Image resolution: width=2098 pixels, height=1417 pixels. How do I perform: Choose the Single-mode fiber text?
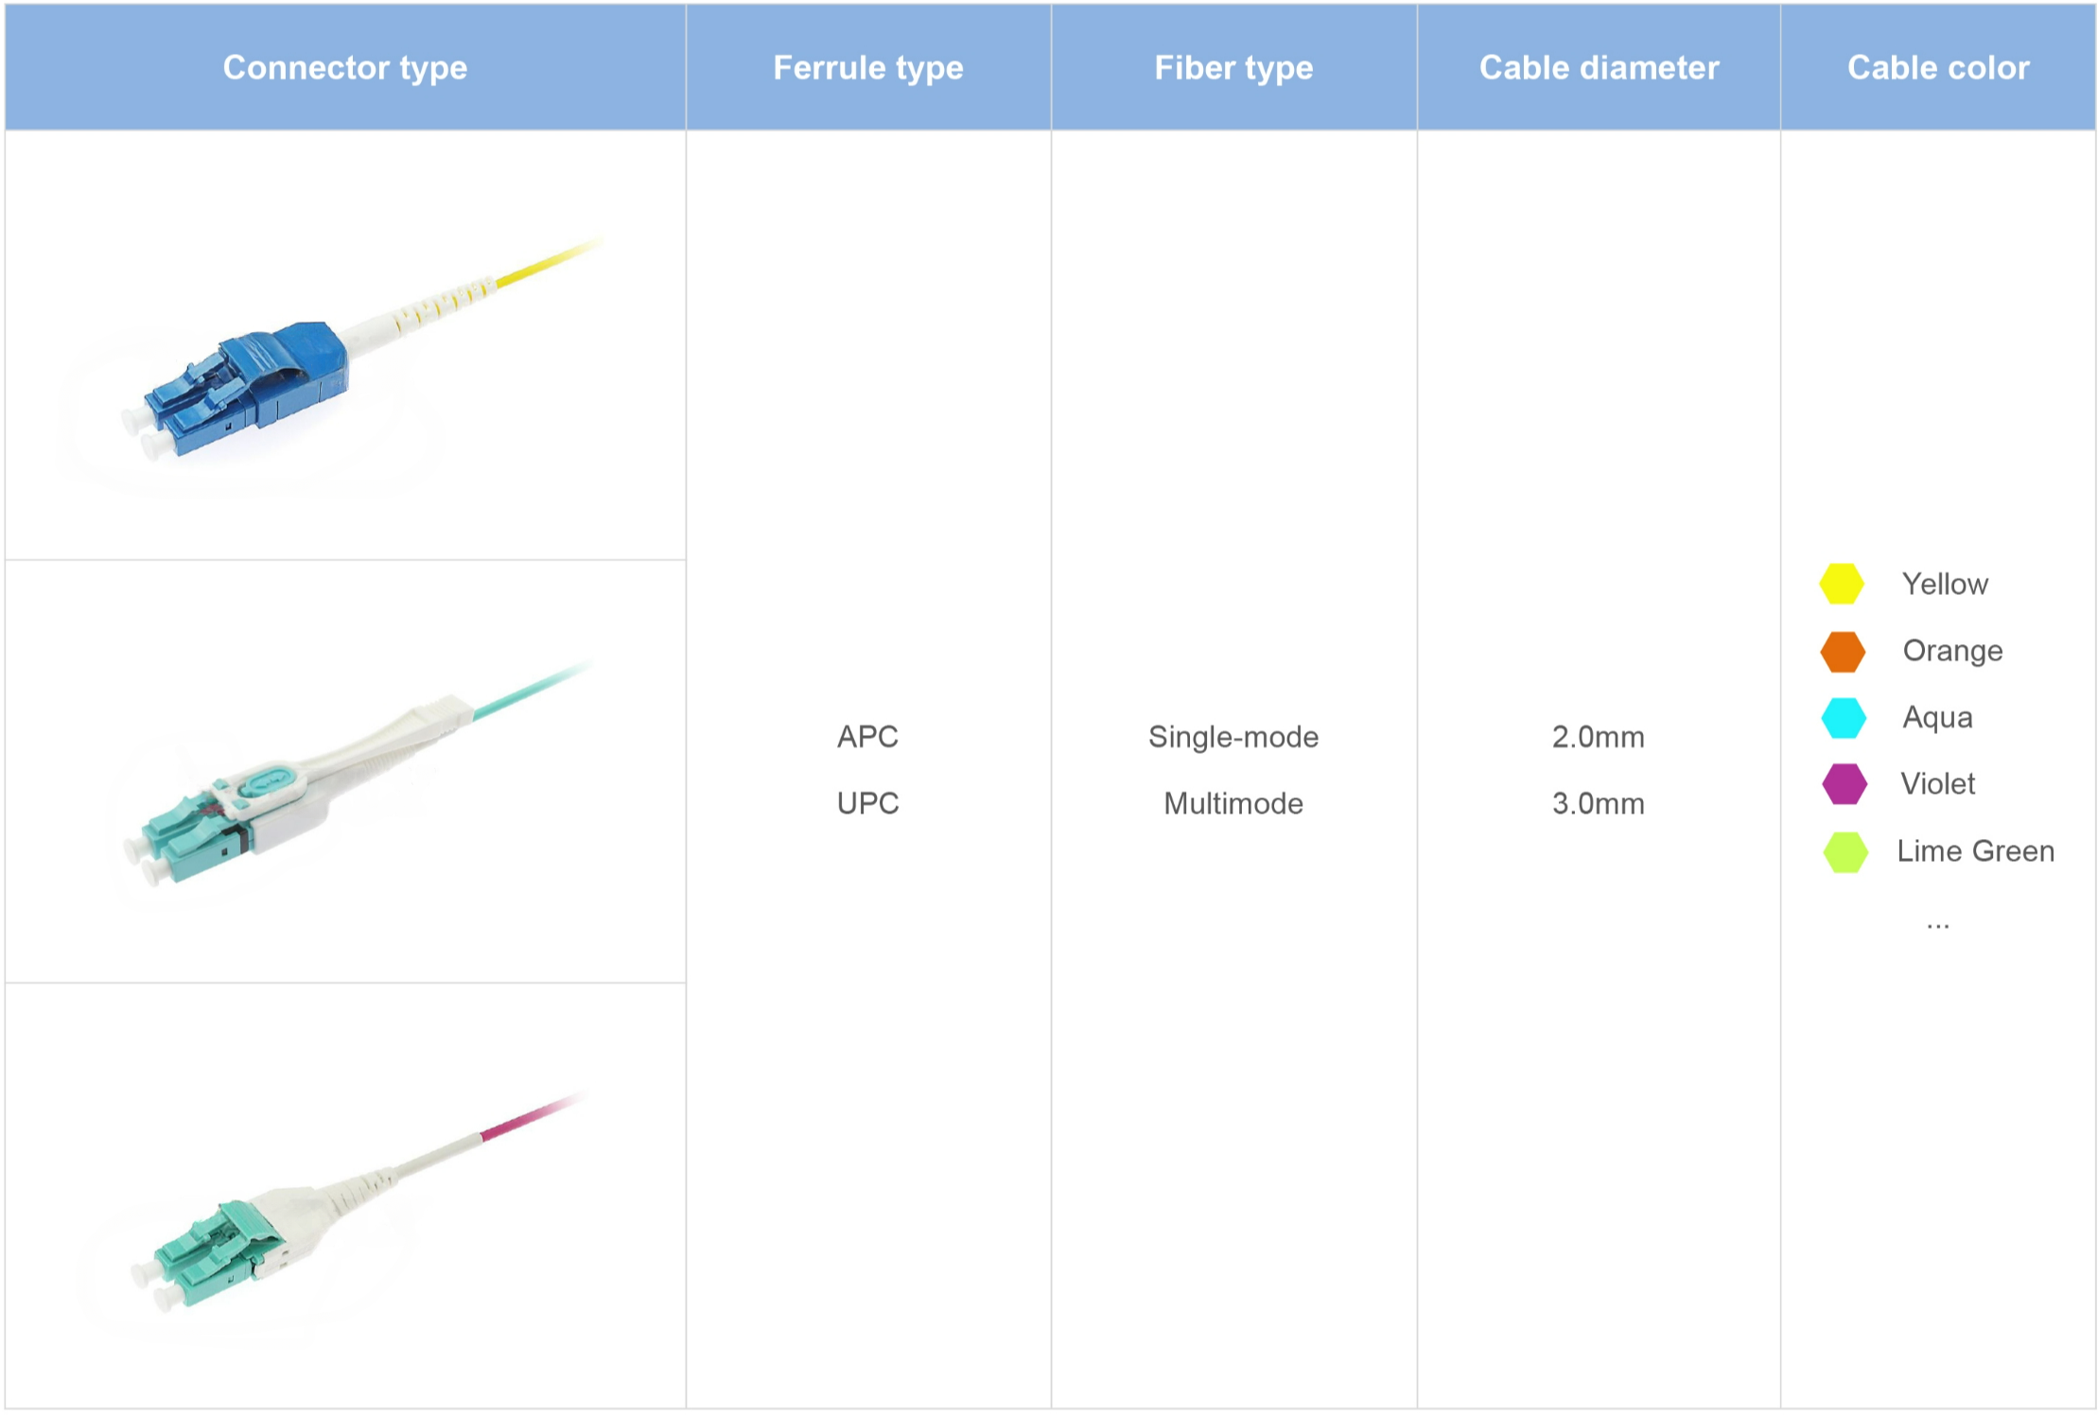(x=1233, y=737)
